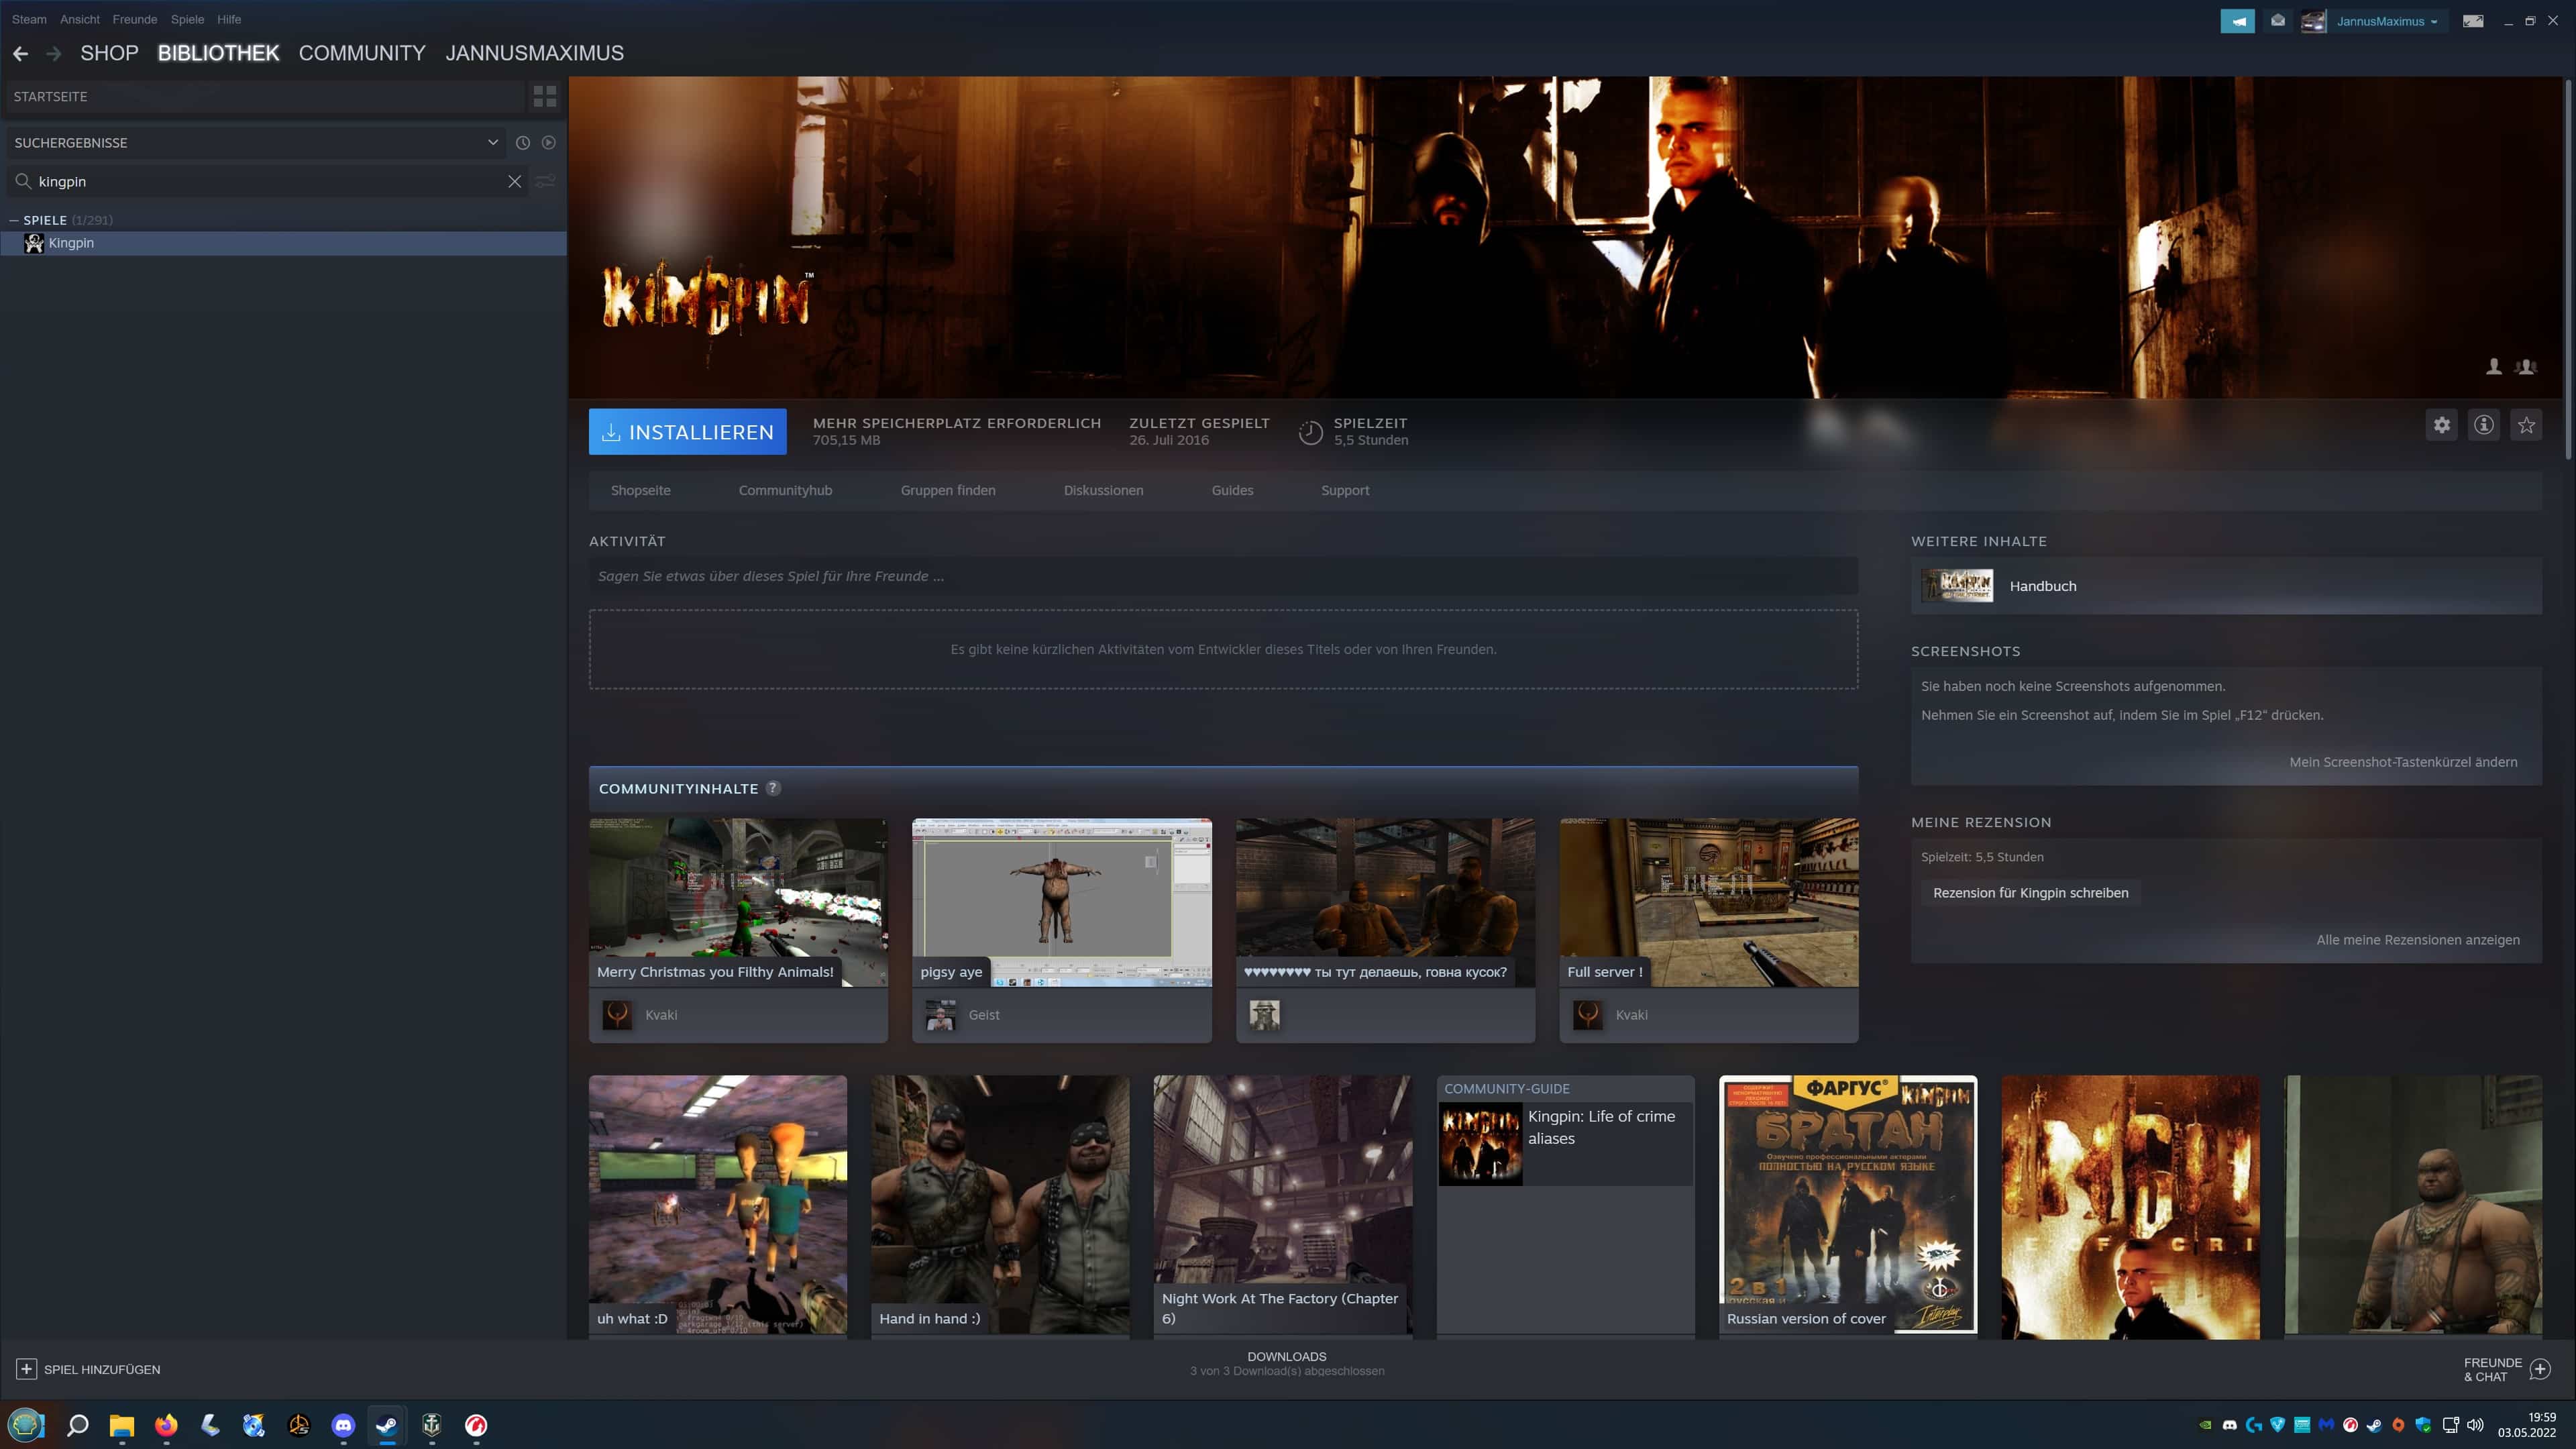Screen dimensions: 2576x1449
Task: Click SPIEL HINZUFÜGEN
Action: [102, 1369]
